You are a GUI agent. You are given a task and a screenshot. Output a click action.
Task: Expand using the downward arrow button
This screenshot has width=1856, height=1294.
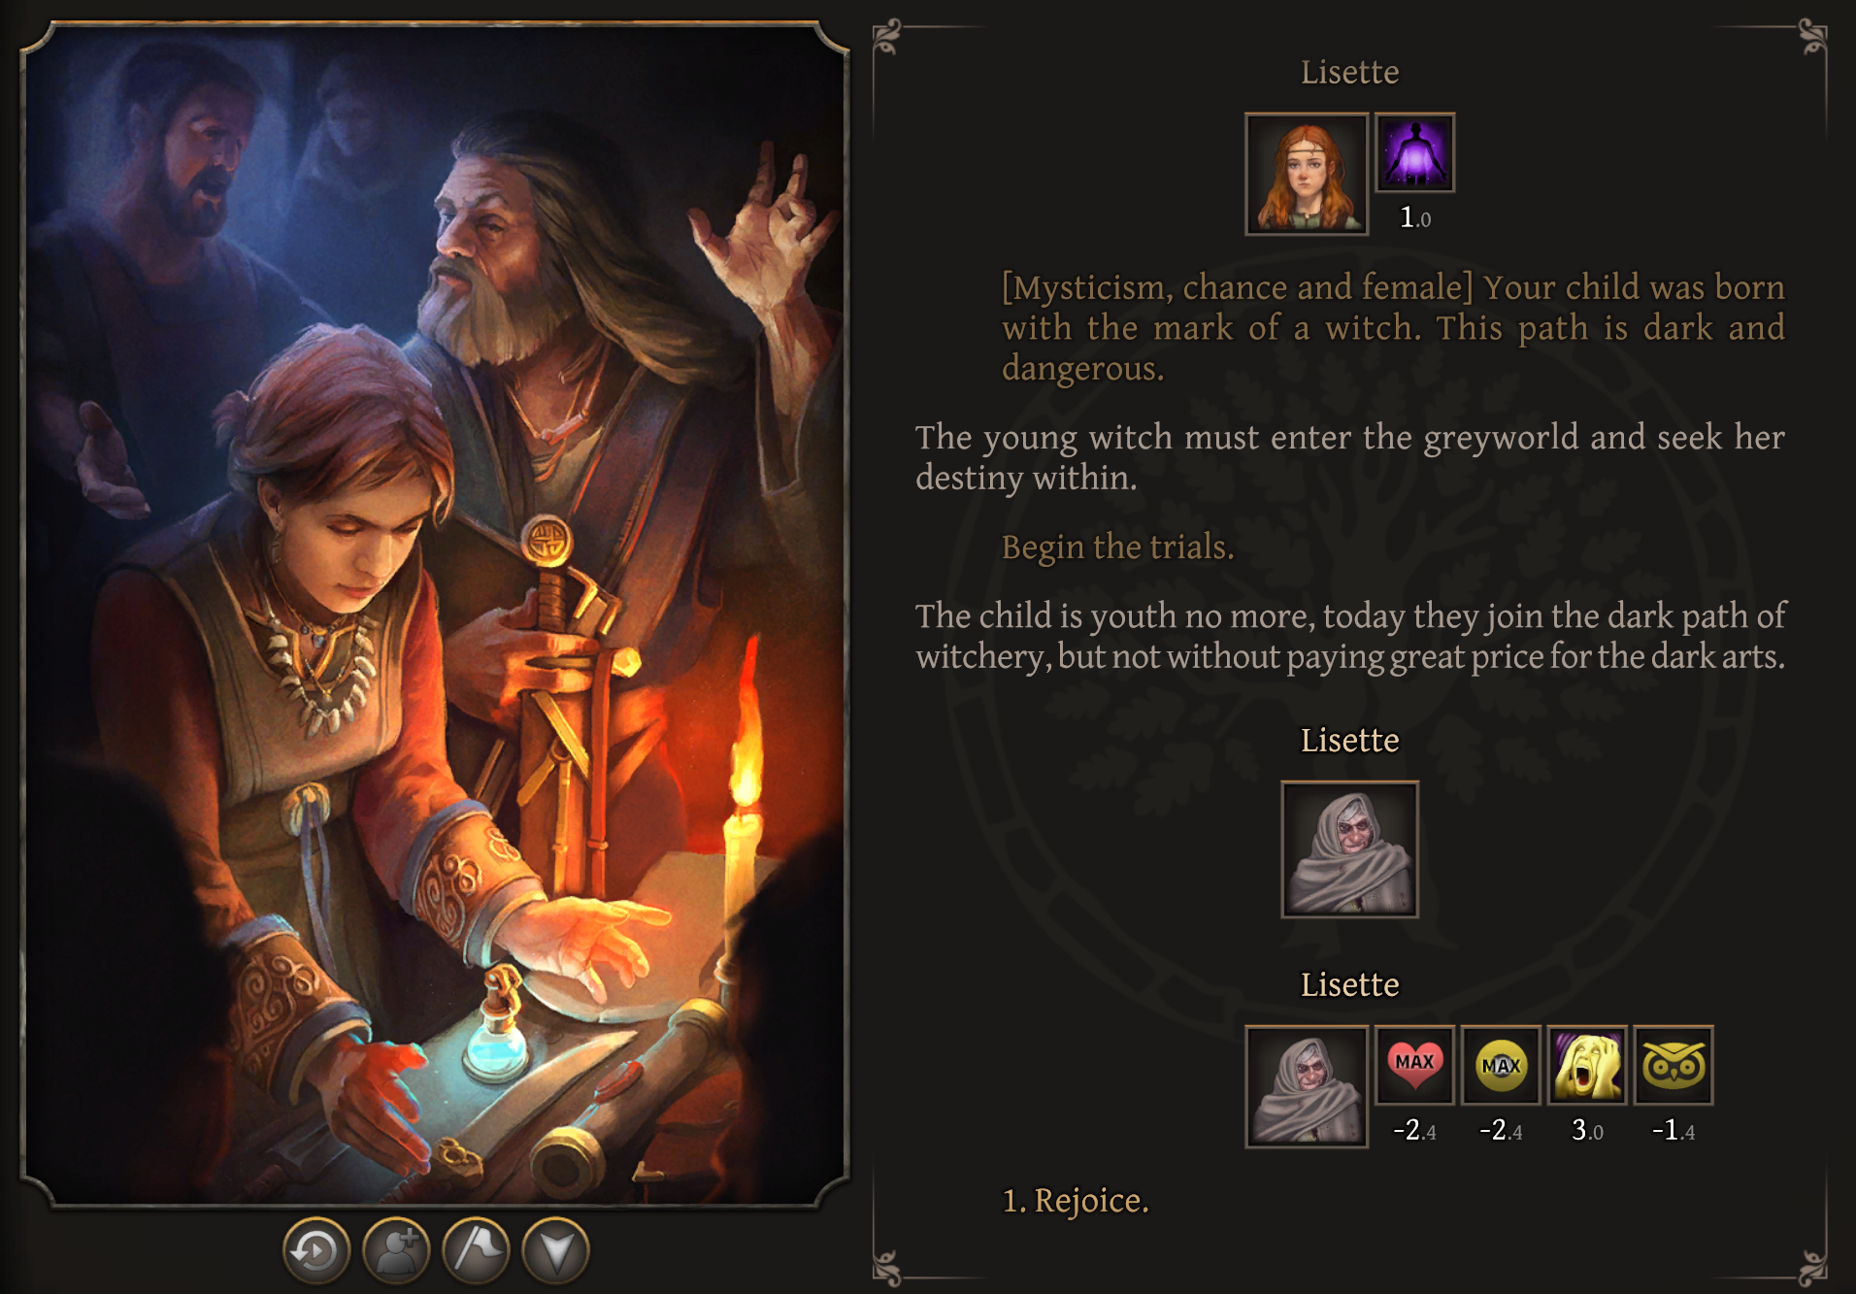[555, 1250]
